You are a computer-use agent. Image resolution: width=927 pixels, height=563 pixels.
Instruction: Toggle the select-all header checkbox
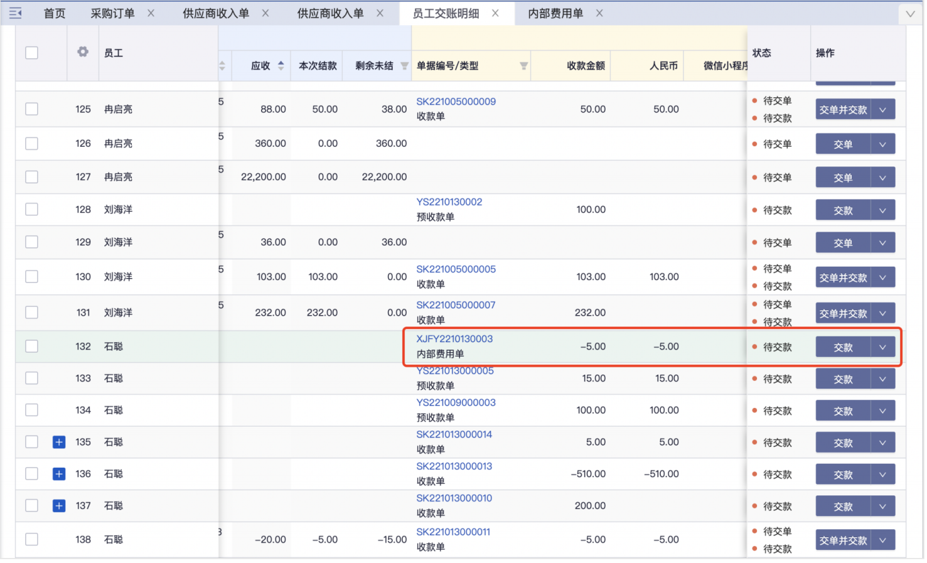tap(31, 53)
